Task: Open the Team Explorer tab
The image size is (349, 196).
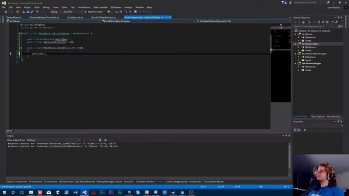Action: 317,117
